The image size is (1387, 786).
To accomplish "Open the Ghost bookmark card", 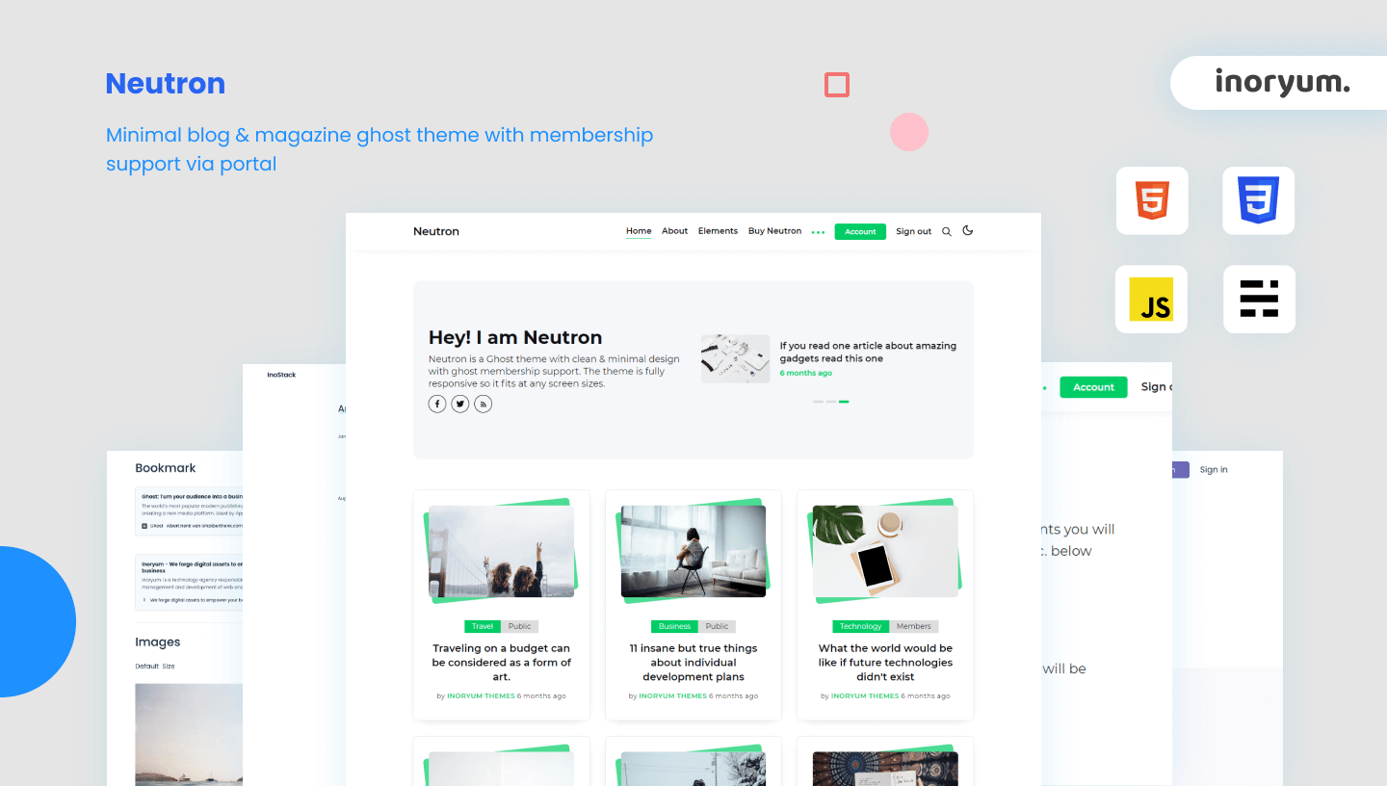I will pyautogui.click(x=189, y=511).
